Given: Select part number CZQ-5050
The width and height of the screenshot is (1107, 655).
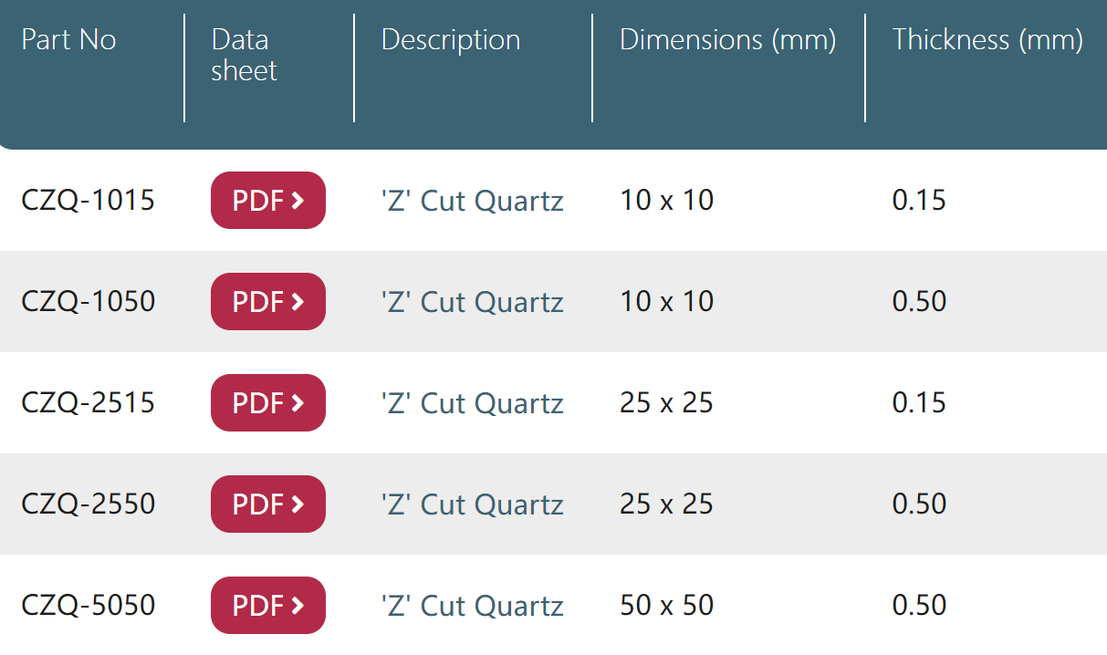Looking at the screenshot, I should pos(89,605).
